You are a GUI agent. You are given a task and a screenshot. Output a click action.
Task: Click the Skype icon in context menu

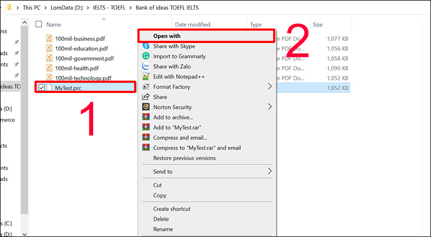(145, 46)
